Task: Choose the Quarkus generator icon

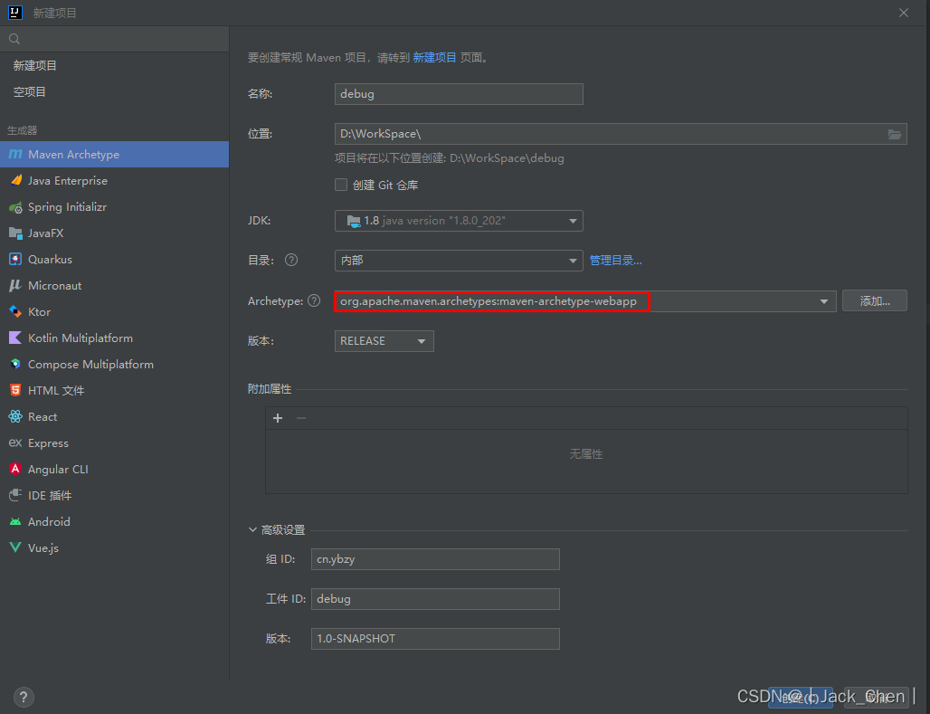Action: pos(16,260)
